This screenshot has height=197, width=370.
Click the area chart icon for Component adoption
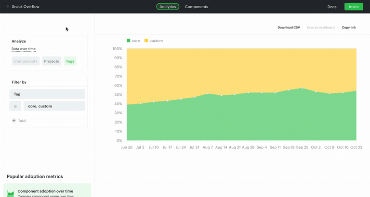[10, 194]
